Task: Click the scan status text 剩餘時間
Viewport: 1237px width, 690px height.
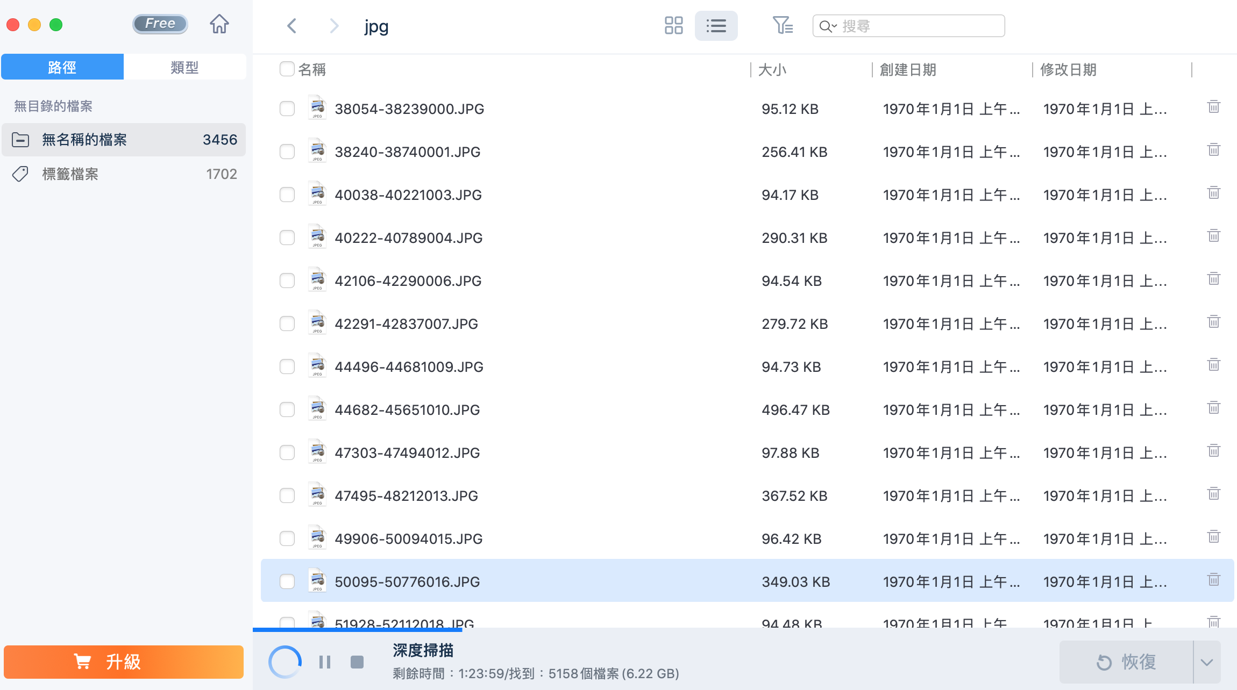Action: point(536,673)
